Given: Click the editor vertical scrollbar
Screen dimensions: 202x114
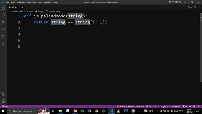Looking at the screenshot, I should point(201,47).
